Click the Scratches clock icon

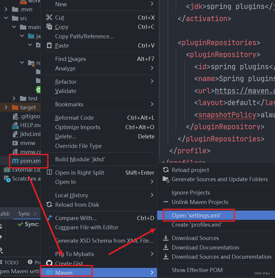(x=7, y=179)
